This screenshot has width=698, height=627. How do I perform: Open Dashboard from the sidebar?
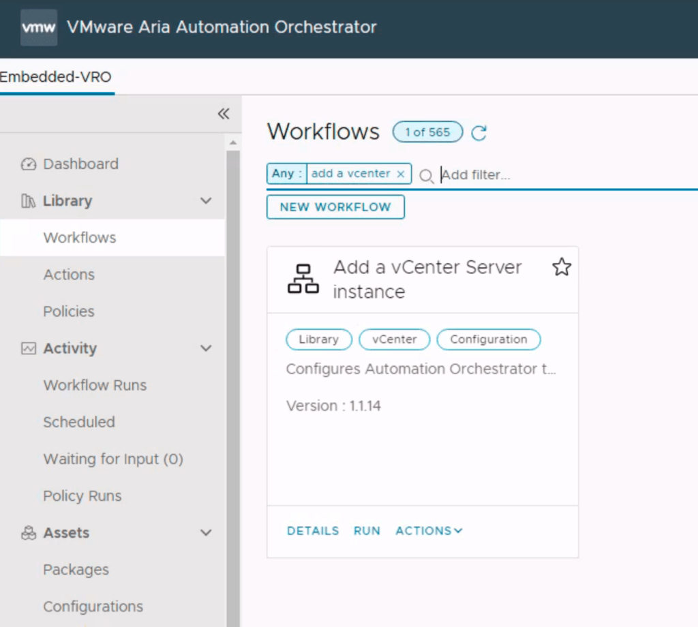[x=80, y=164]
